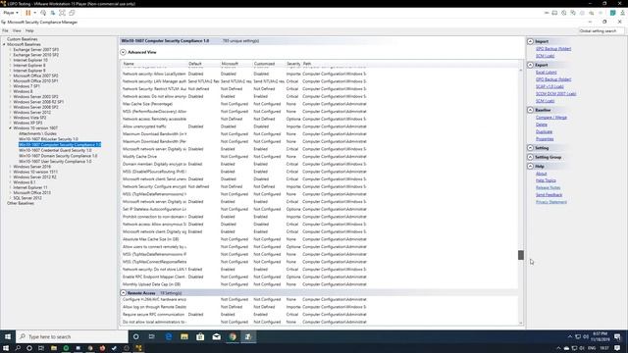The image size is (628, 353).
Task: Click the VMware send Ctrl+Alt+Del icon
Action: pyautogui.click(x=43, y=13)
